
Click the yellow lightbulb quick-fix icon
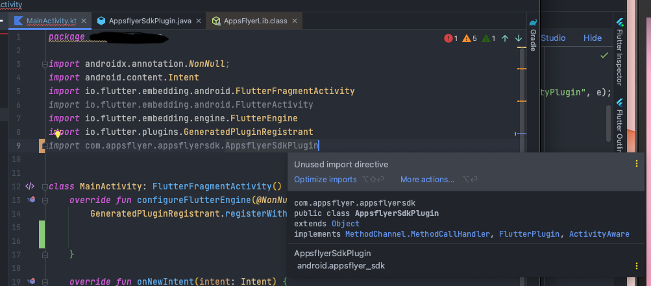click(58, 134)
